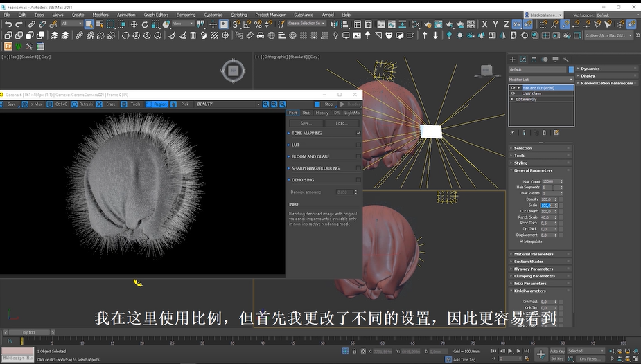Viewport: 641px width, 364px height.
Task: Expand the Material Parameters rollout
Action: click(x=540, y=254)
